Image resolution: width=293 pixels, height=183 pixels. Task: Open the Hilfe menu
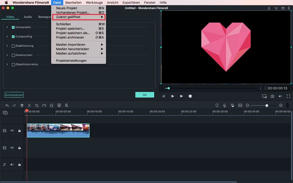coord(163,3)
